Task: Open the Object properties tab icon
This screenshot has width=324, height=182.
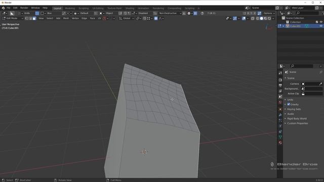Action: [x=280, y=109]
